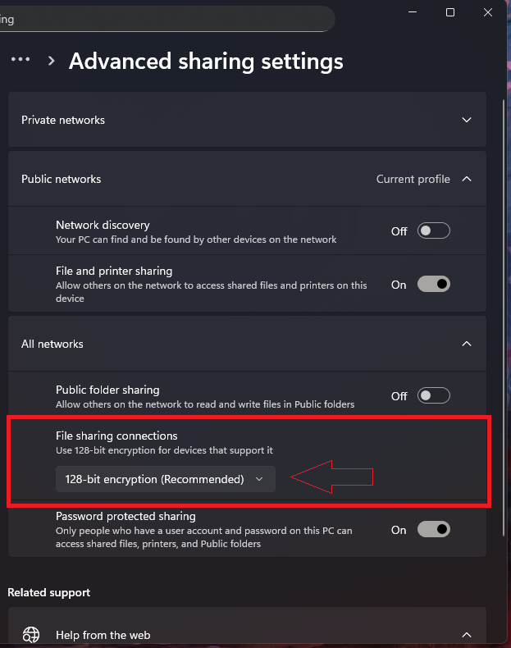Click the settings search box
The width and height of the screenshot is (511, 648).
click(164, 19)
